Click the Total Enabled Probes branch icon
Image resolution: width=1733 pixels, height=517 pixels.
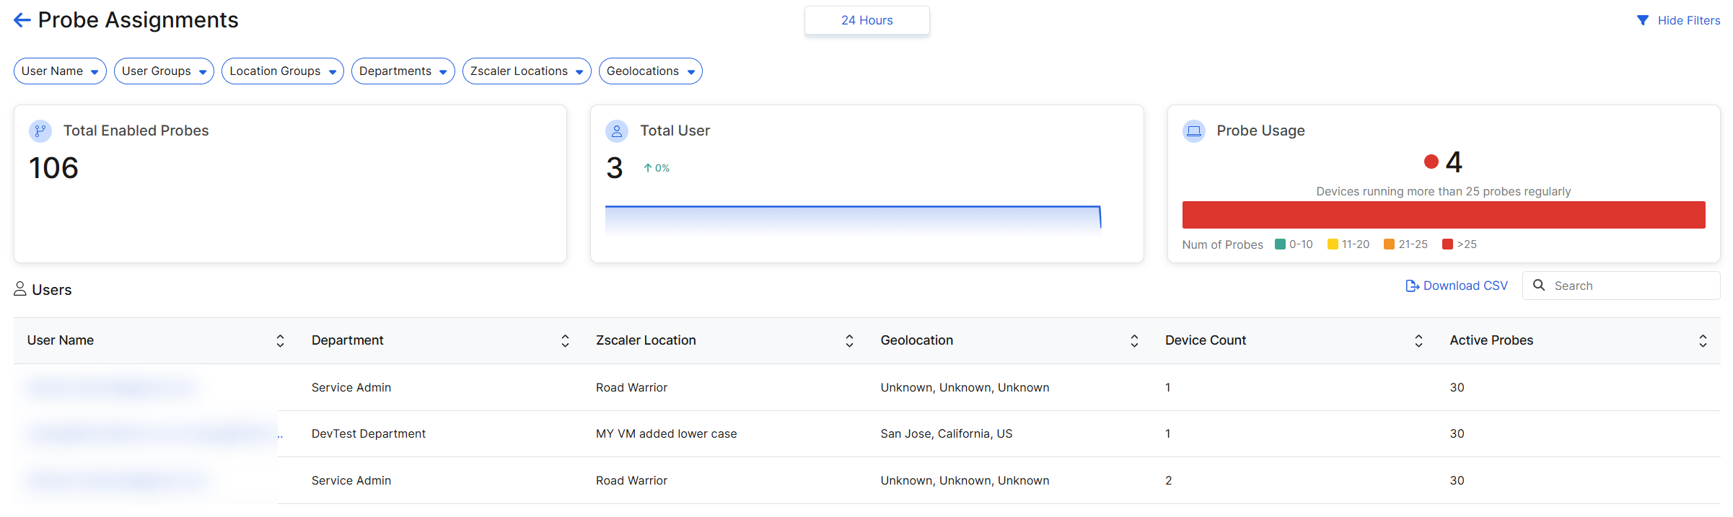pyautogui.click(x=40, y=131)
